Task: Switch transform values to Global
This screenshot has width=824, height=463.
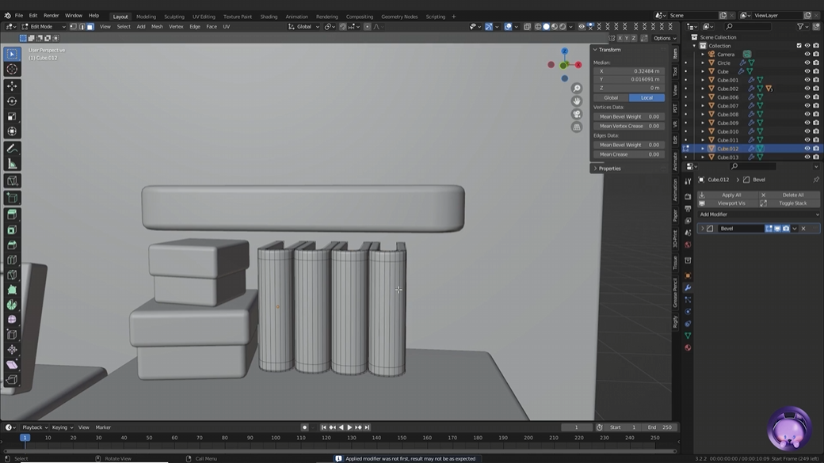Action: click(x=611, y=97)
